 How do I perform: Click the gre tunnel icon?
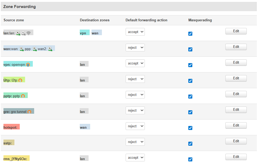(29, 112)
